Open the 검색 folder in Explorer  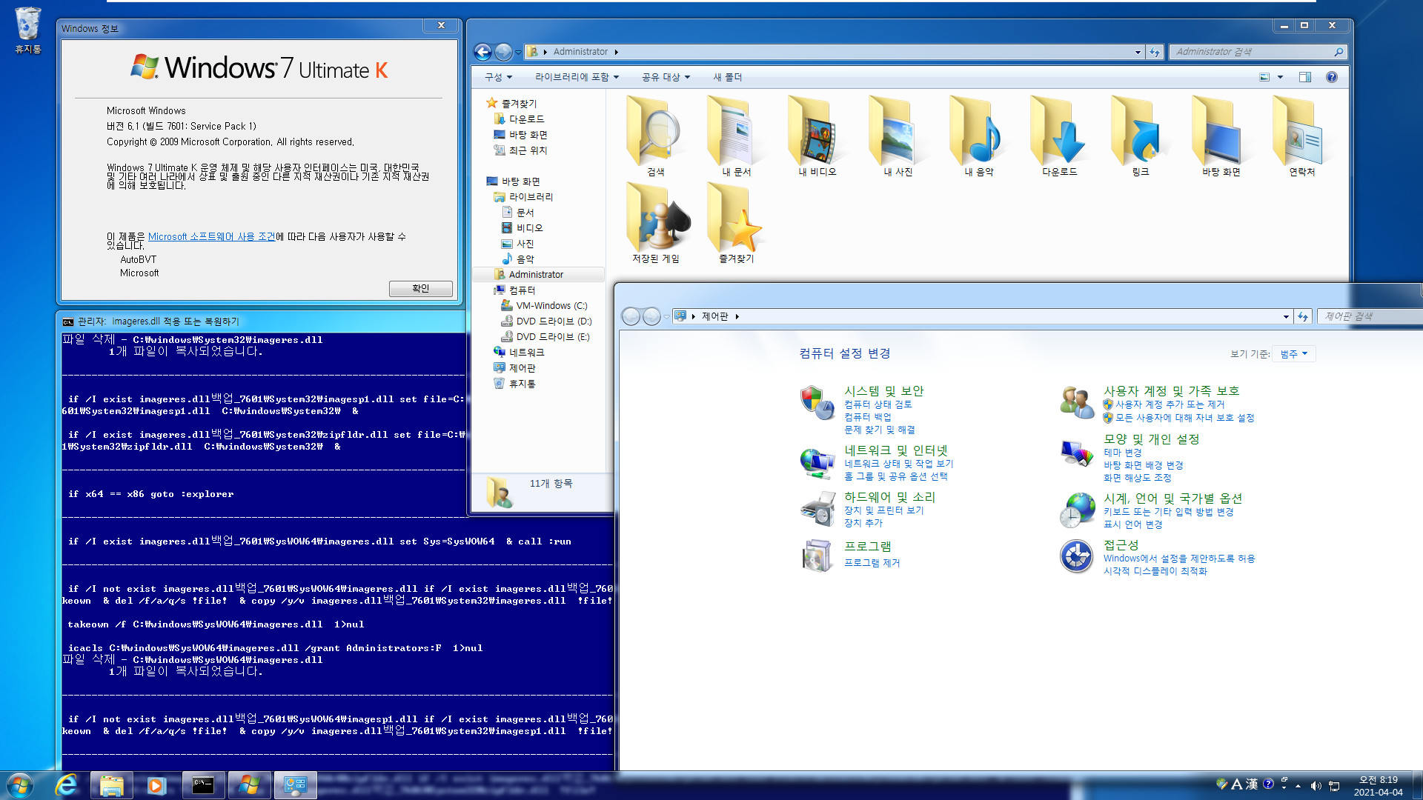tap(655, 136)
